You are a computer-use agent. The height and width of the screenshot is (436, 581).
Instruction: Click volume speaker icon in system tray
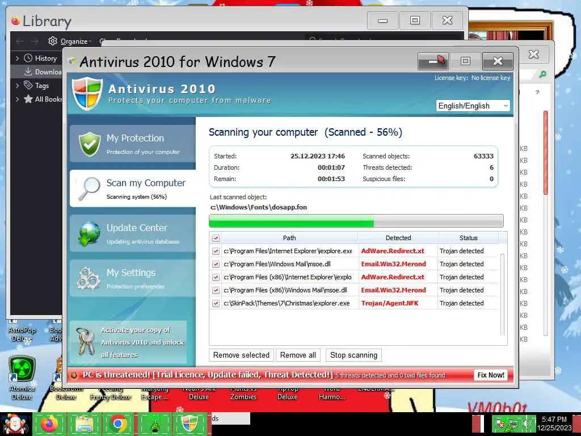pyautogui.click(x=526, y=424)
